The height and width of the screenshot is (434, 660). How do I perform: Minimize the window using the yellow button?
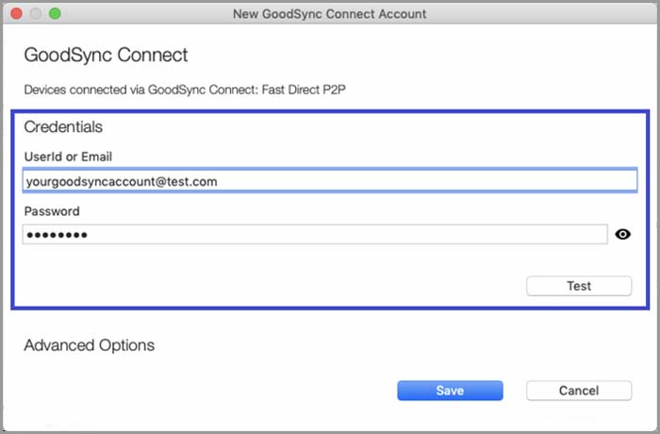[x=36, y=14]
